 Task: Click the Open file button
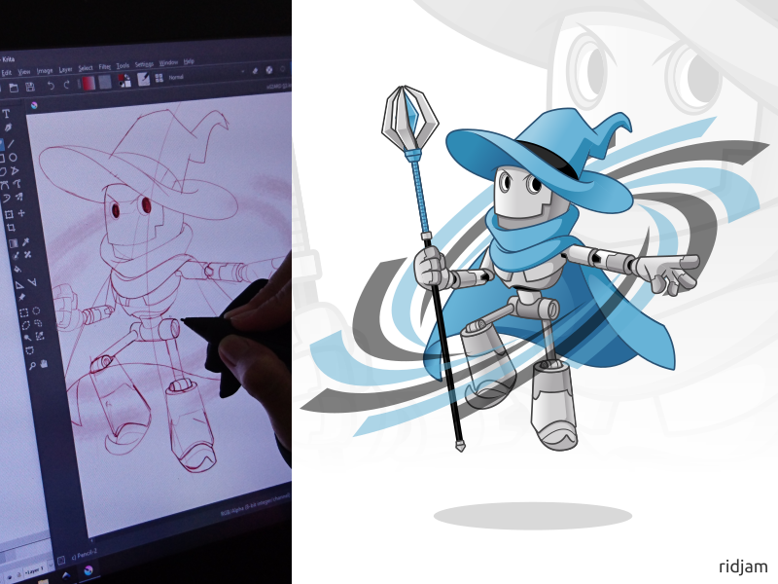(x=14, y=86)
